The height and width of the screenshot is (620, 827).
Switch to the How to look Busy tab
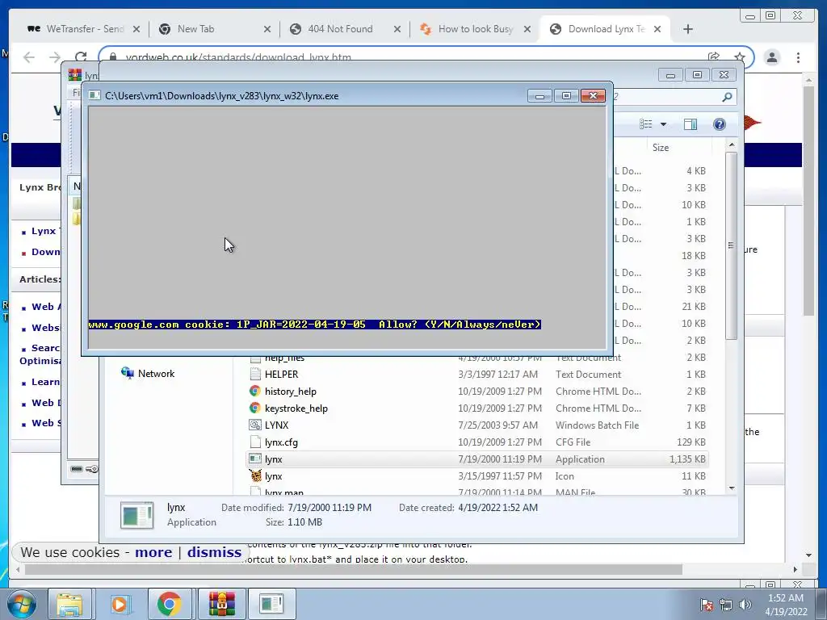pyautogui.click(x=473, y=29)
